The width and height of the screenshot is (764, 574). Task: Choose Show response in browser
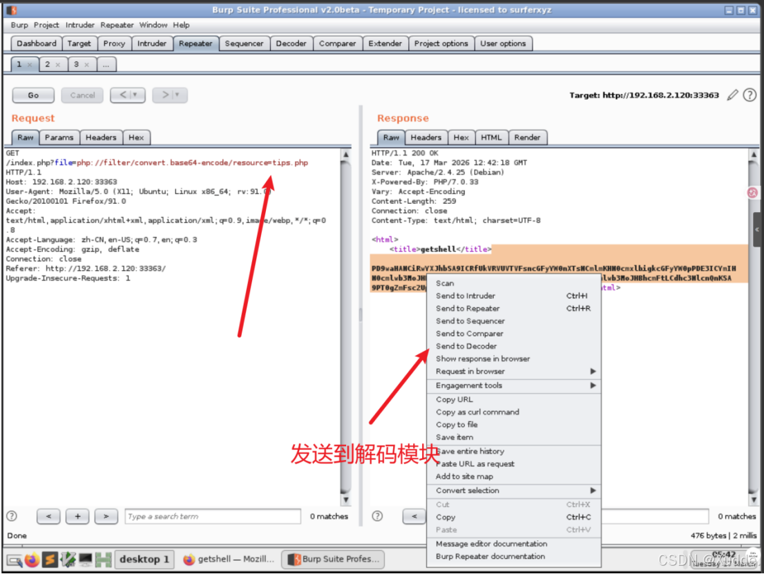tap(513, 358)
